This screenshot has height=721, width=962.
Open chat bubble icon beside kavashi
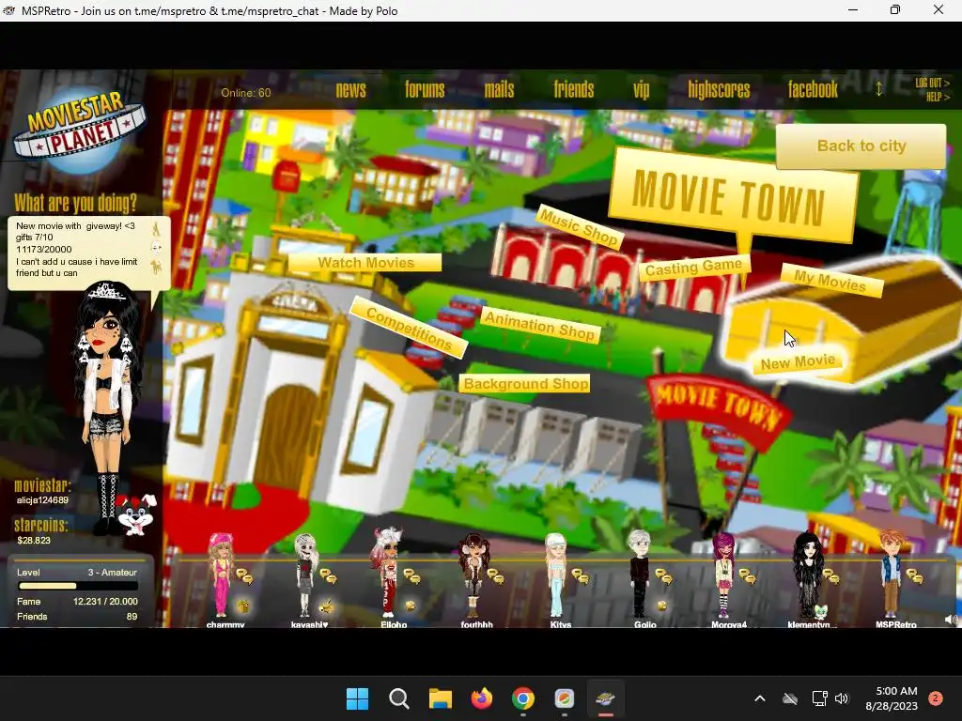point(329,576)
